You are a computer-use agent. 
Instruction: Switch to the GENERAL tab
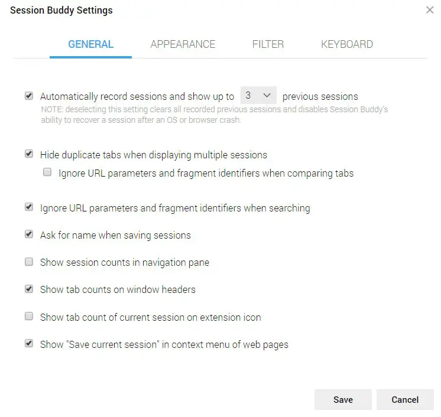90,44
